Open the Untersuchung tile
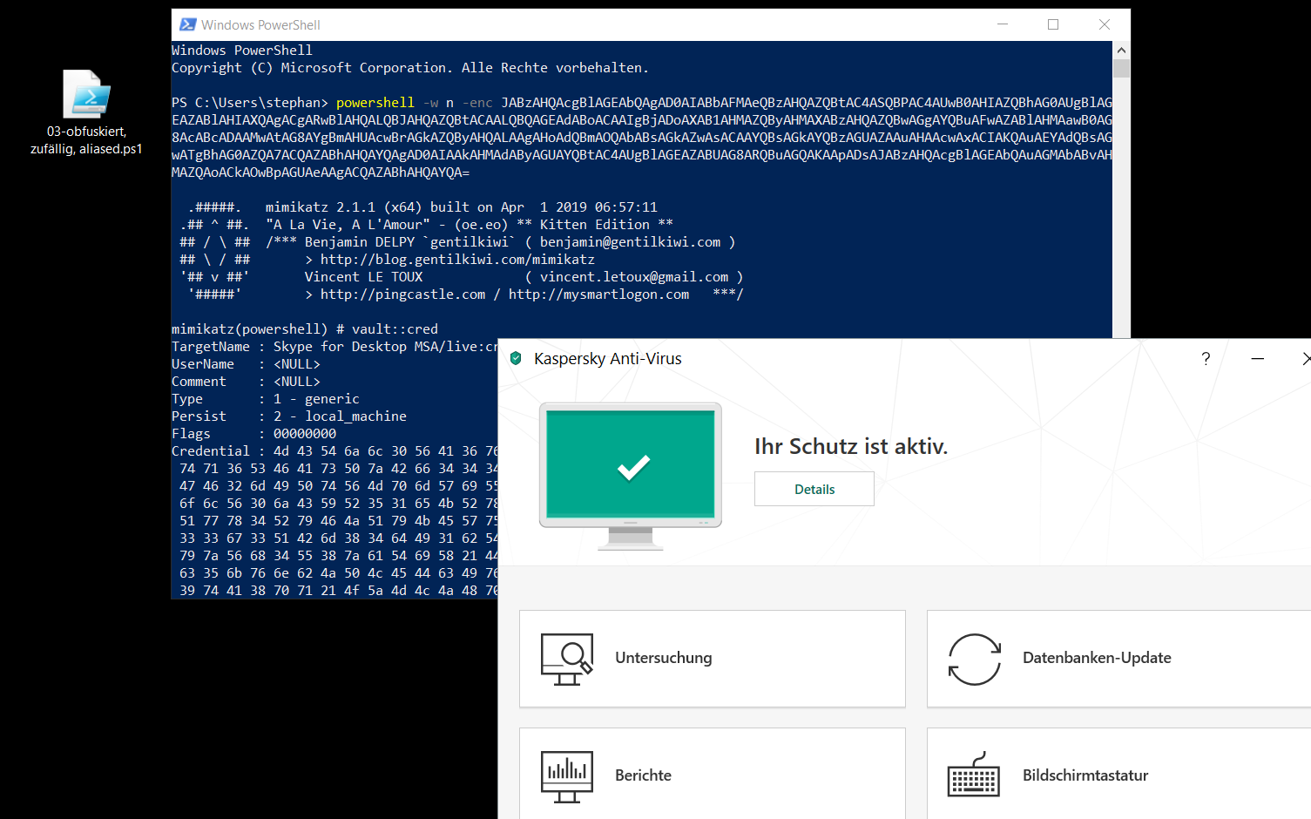This screenshot has width=1311, height=819. (713, 659)
